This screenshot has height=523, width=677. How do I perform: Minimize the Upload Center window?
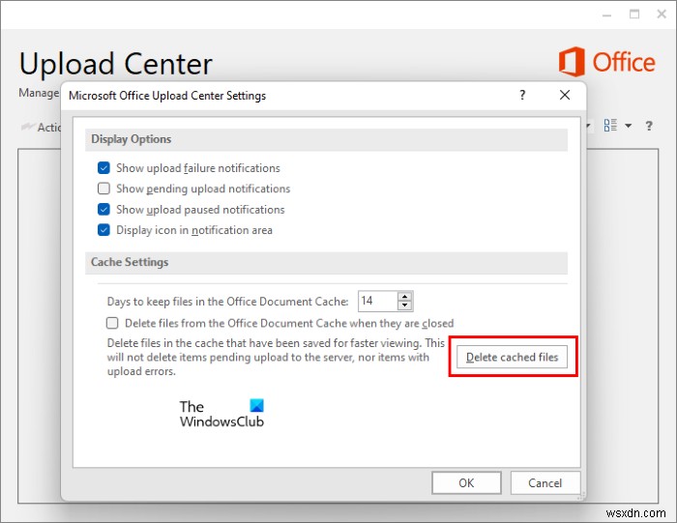(607, 15)
